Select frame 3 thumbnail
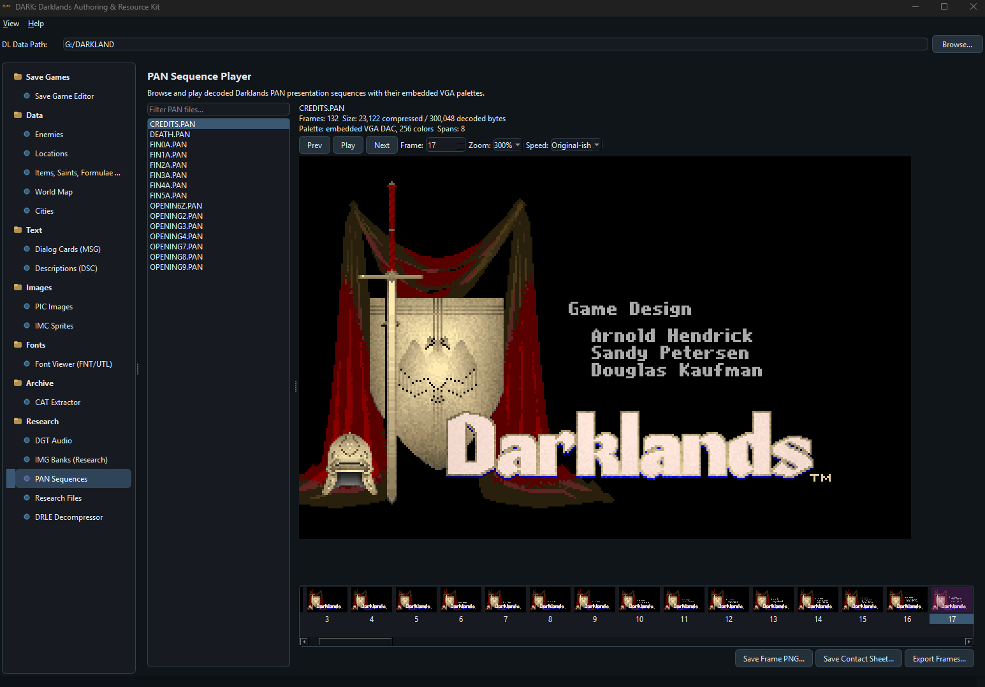 pos(327,605)
